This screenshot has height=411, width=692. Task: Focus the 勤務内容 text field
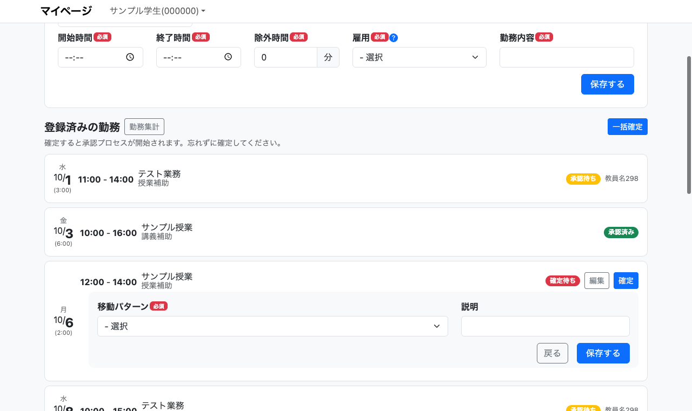click(x=566, y=57)
